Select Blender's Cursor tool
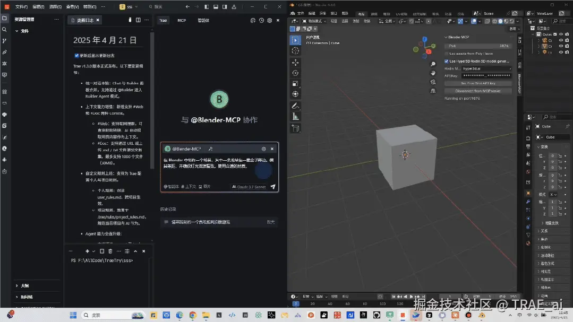This screenshot has width=573, height=322. click(x=295, y=51)
